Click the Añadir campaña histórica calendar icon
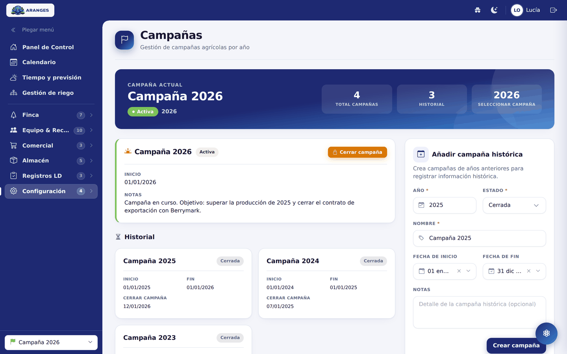 (421, 154)
